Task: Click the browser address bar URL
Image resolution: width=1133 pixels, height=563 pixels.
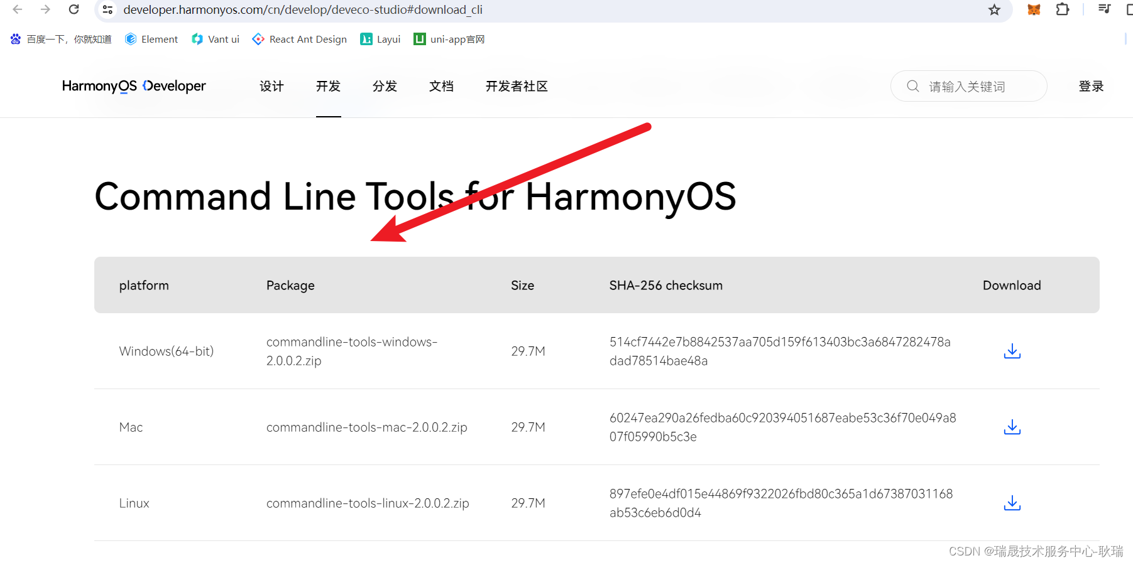Action: click(x=303, y=9)
